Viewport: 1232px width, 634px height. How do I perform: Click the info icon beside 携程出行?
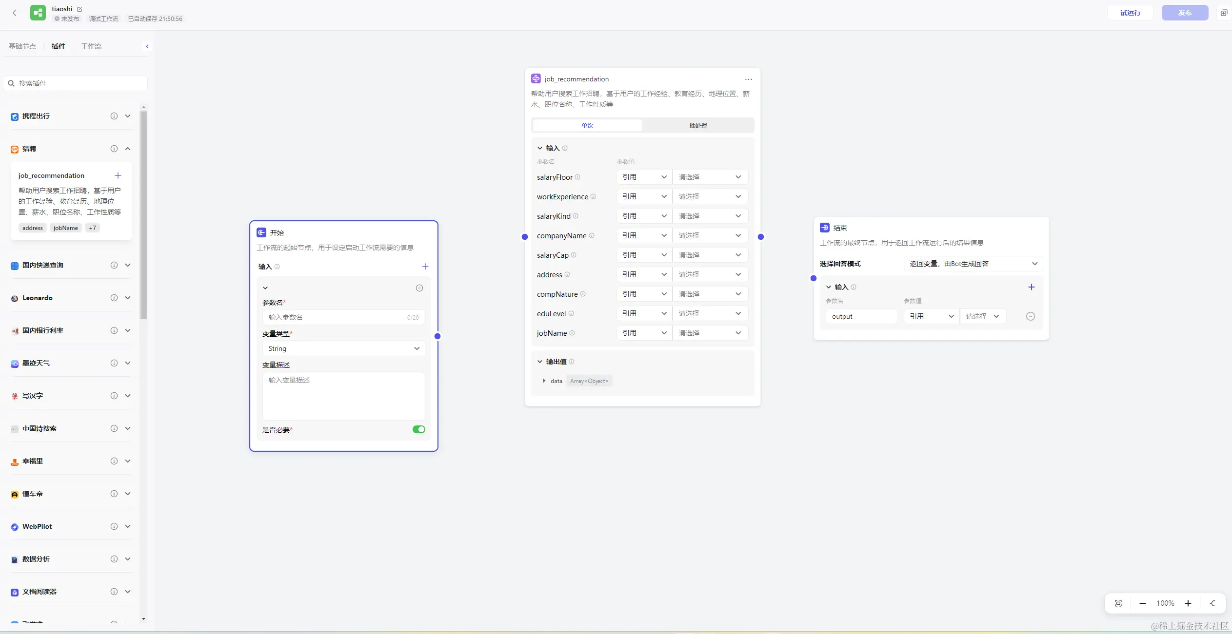pyautogui.click(x=114, y=116)
